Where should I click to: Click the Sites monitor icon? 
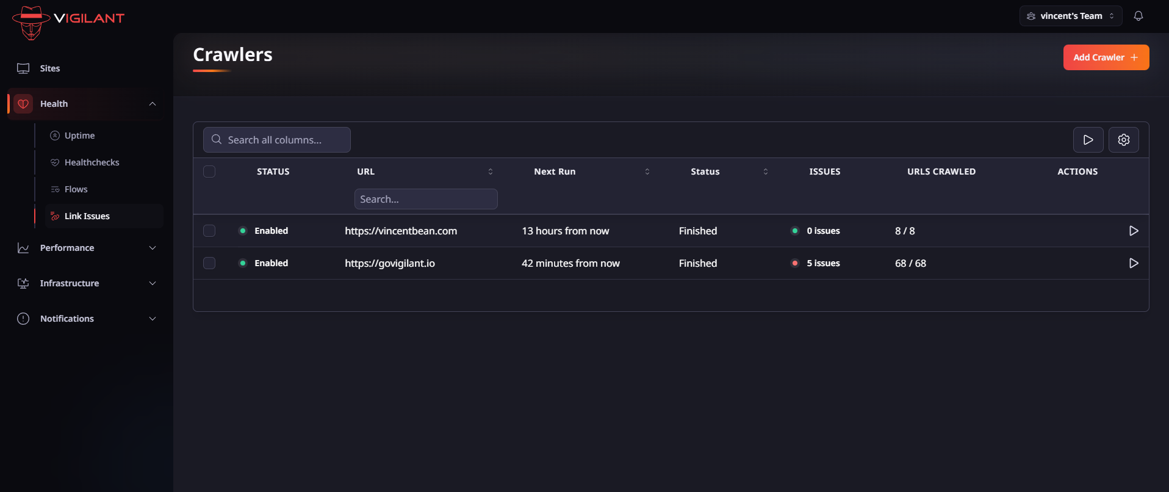tap(23, 68)
